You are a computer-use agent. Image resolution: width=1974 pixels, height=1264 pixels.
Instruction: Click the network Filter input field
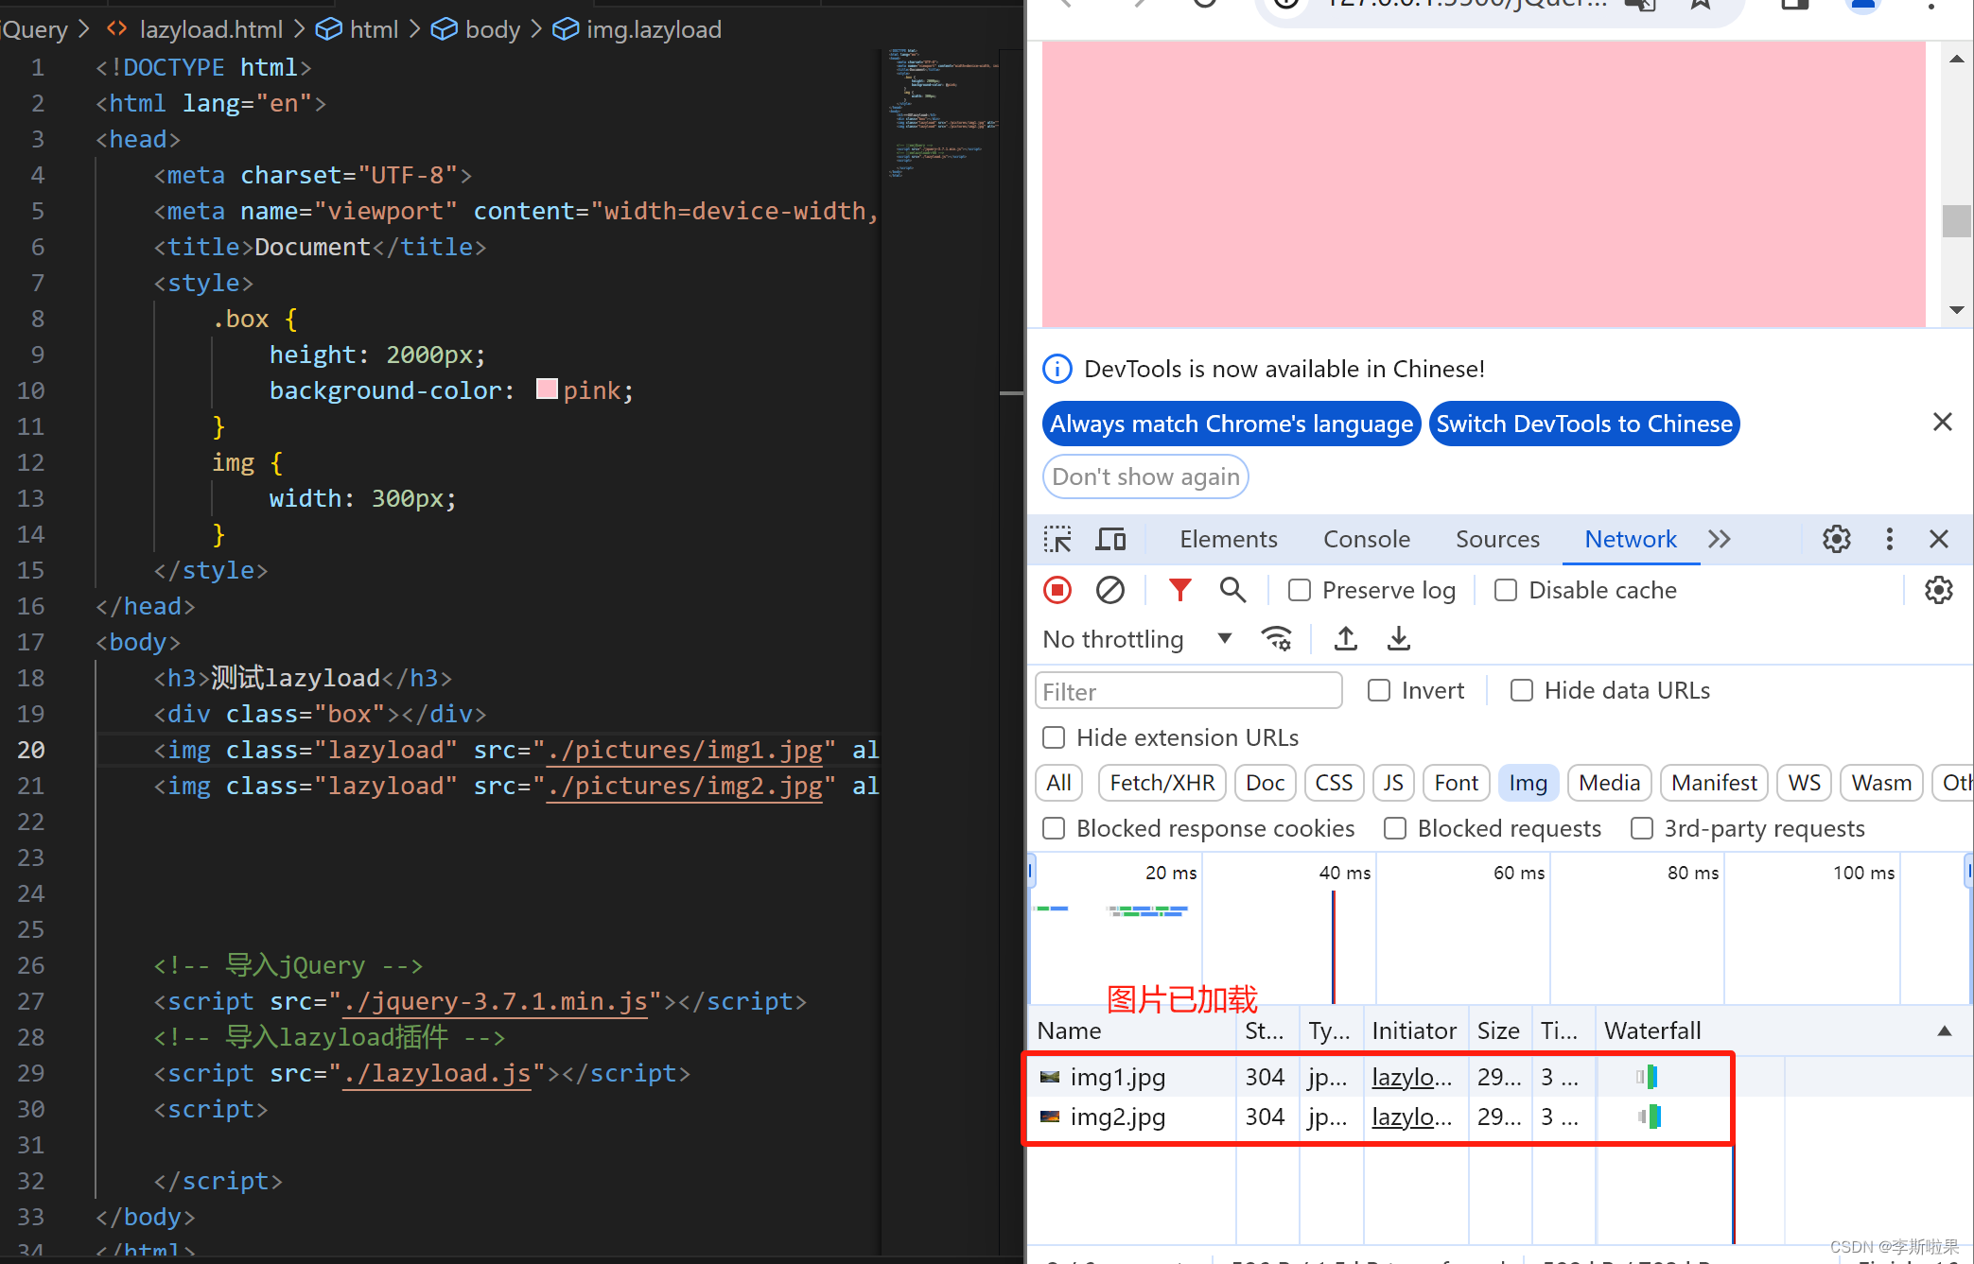[1188, 691]
